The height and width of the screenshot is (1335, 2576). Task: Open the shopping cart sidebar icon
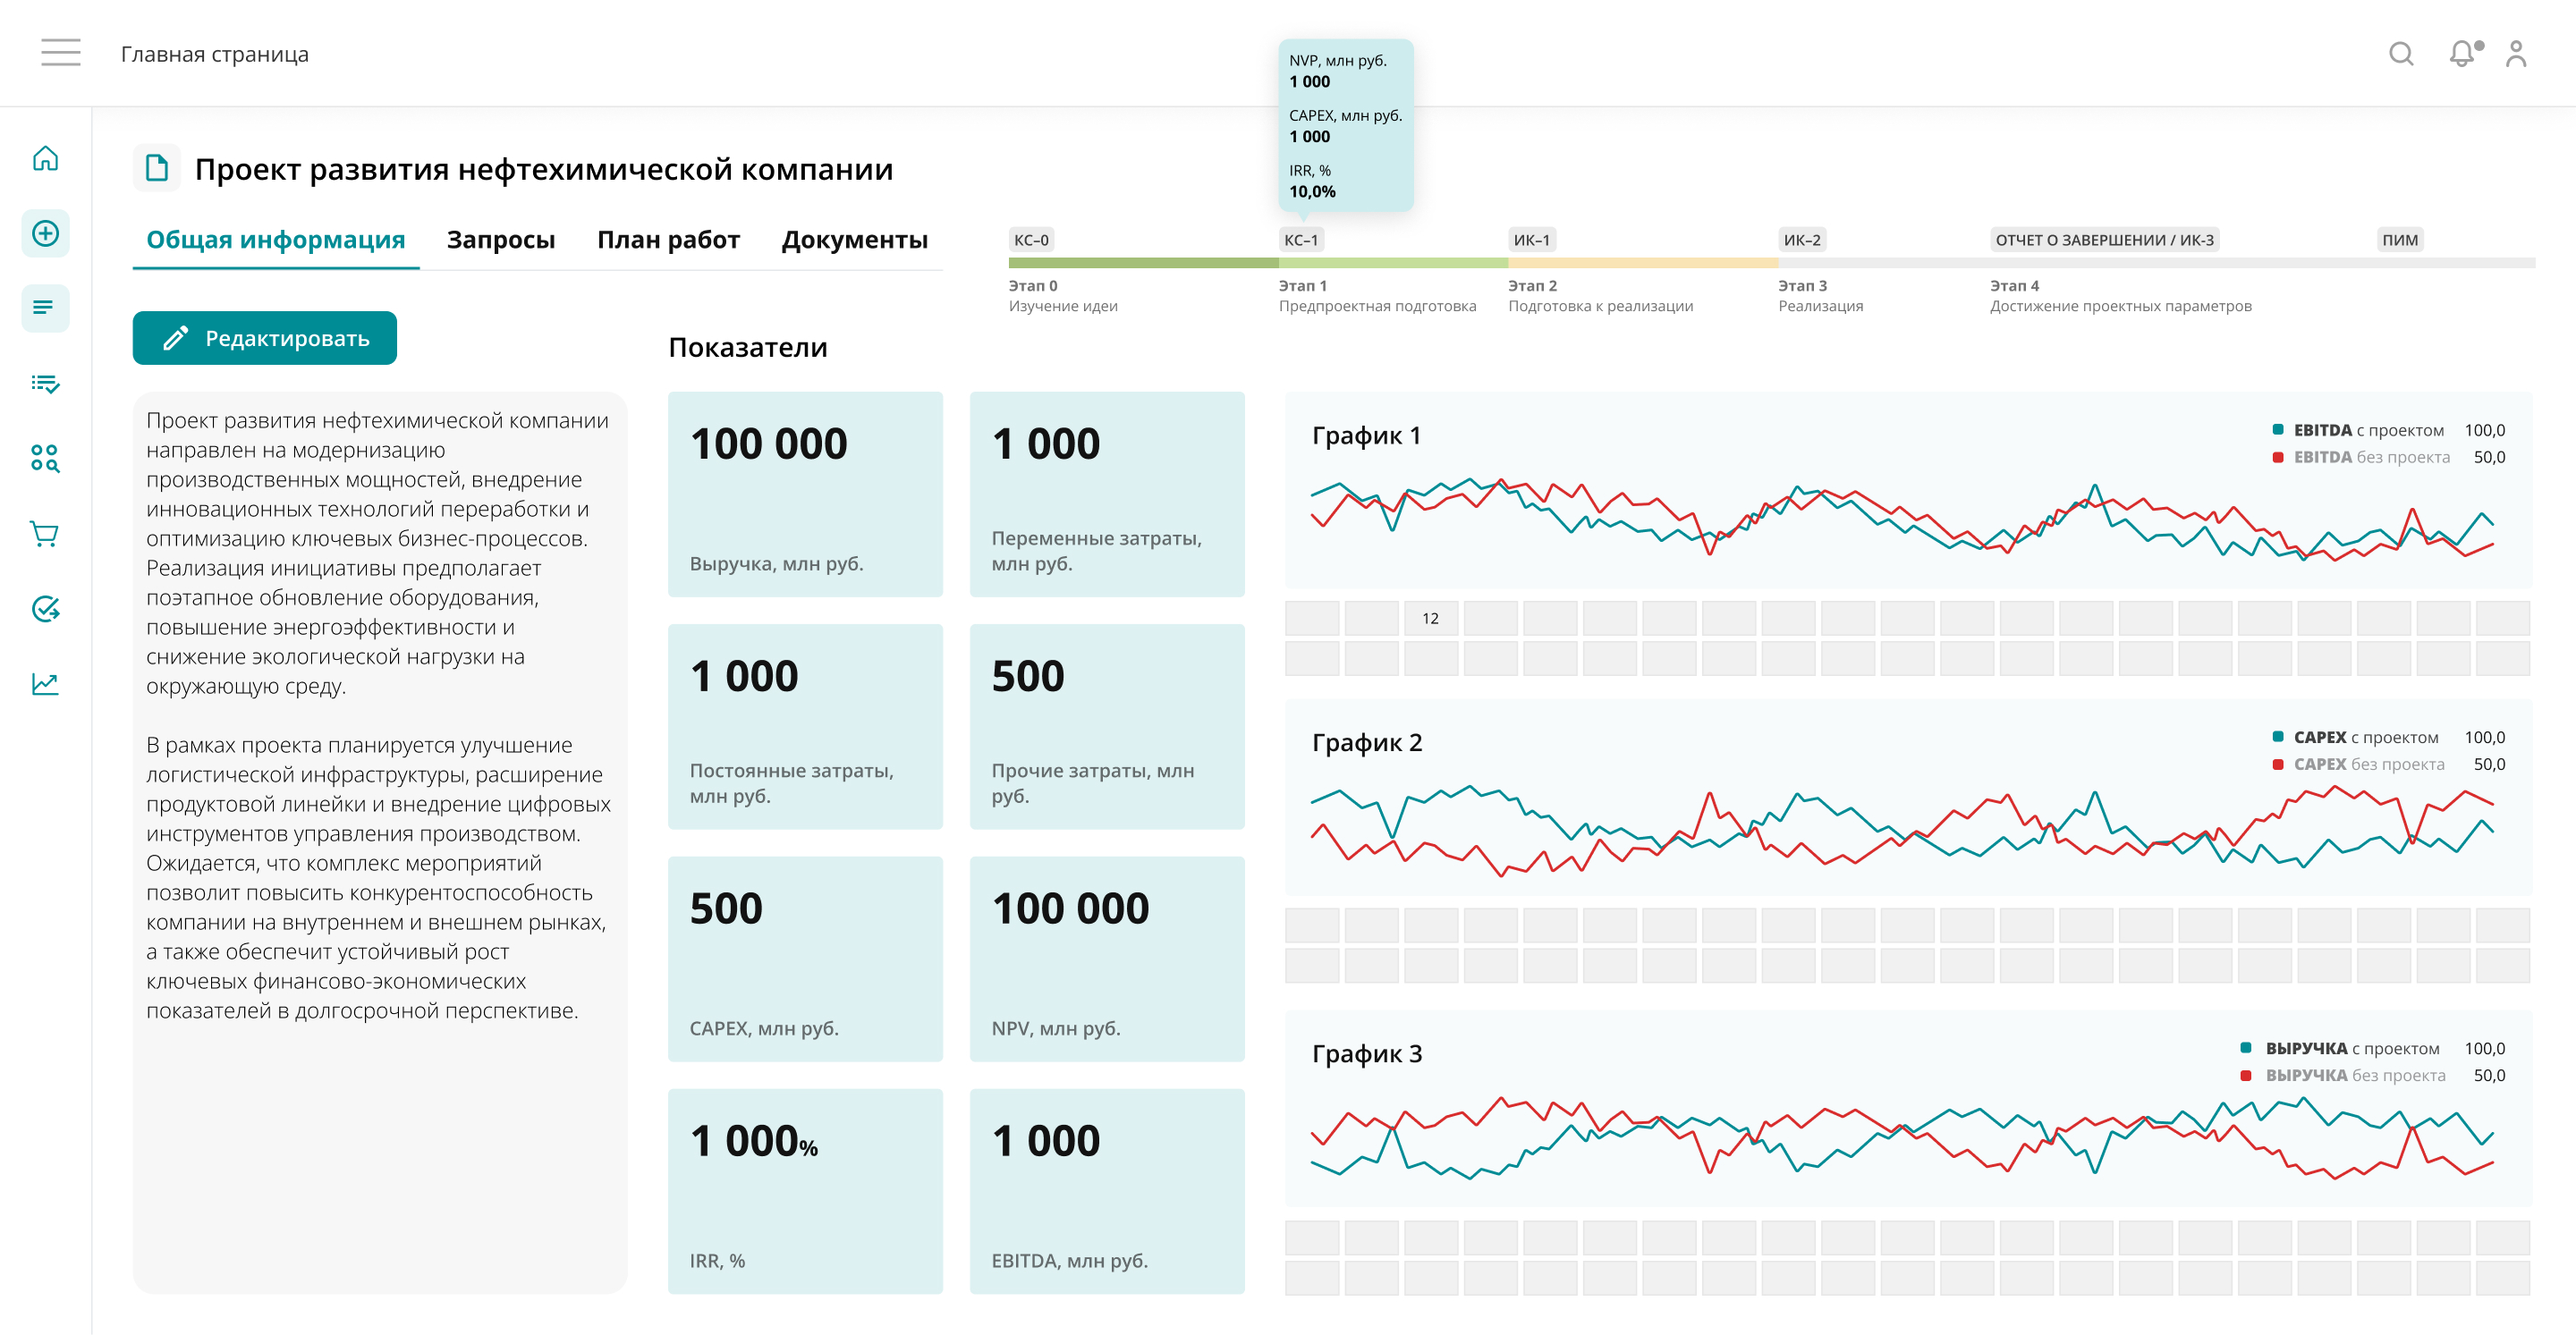click(x=45, y=534)
